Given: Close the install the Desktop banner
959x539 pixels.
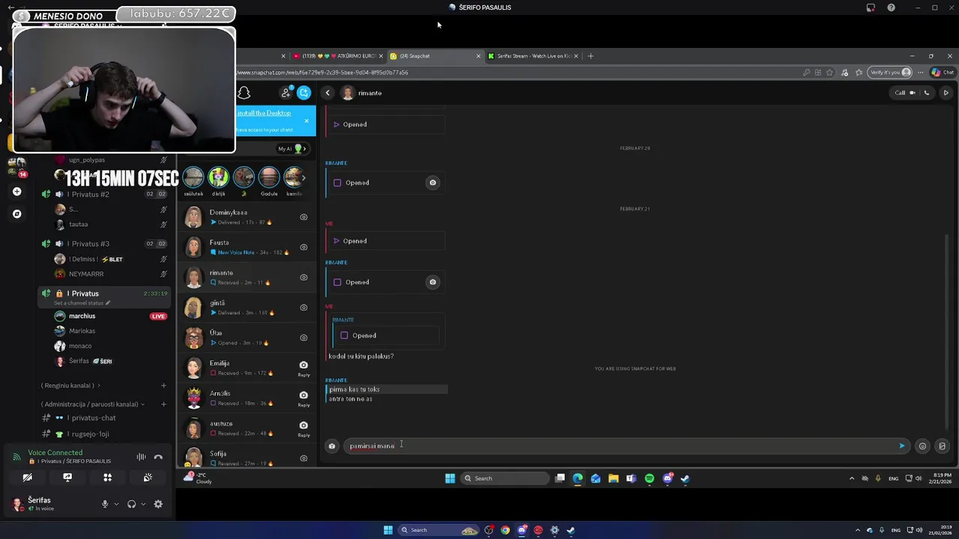Looking at the screenshot, I should 306,121.
